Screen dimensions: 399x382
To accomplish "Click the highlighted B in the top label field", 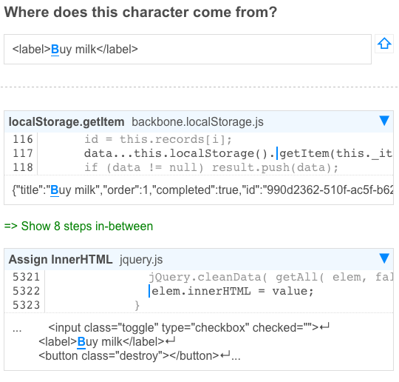I will click(x=55, y=50).
